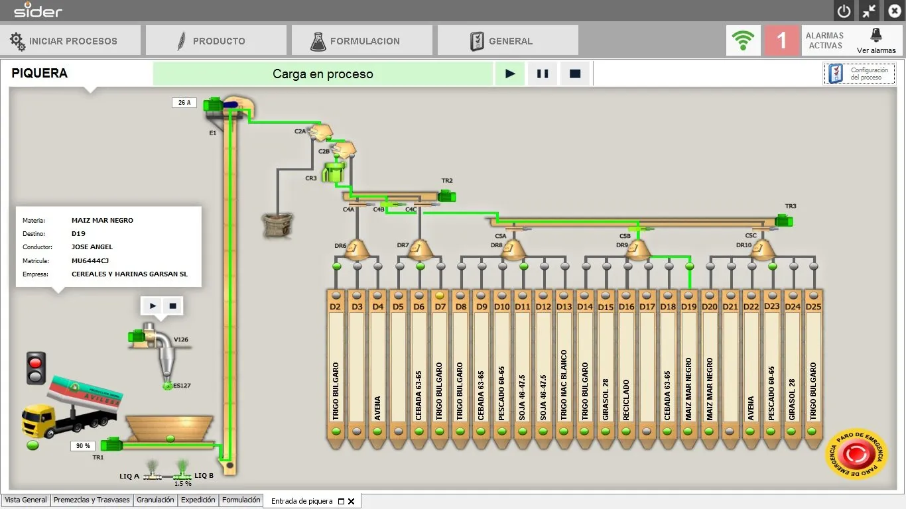The height and width of the screenshot is (509, 906).
Task: Click the active alarms counter showing 1
Action: click(x=781, y=40)
